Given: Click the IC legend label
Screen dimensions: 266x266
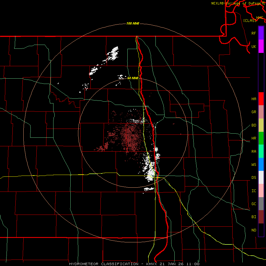Looking at the screenshot, I should [x=254, y=191].
